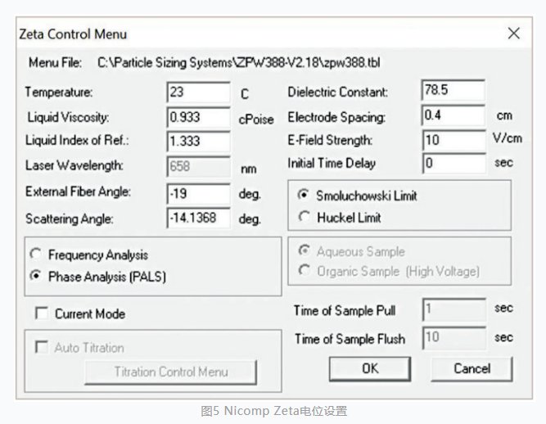The width and height of the screenshot is (546, 424).
Task: Select Phase Analysis (PALS) radio option
Action: 35,277
